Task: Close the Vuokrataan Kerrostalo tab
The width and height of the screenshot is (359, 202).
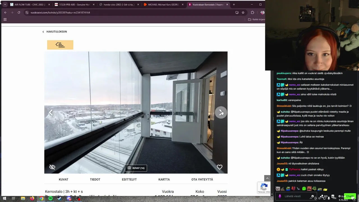Action: coord(227,4)
